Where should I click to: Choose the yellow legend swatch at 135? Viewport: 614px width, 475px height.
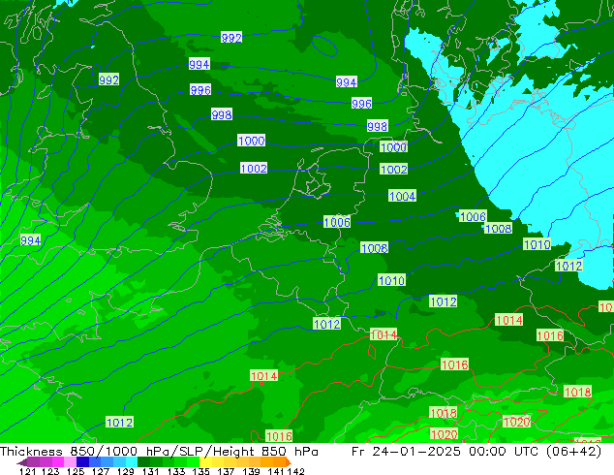click(x=205, y=461)
